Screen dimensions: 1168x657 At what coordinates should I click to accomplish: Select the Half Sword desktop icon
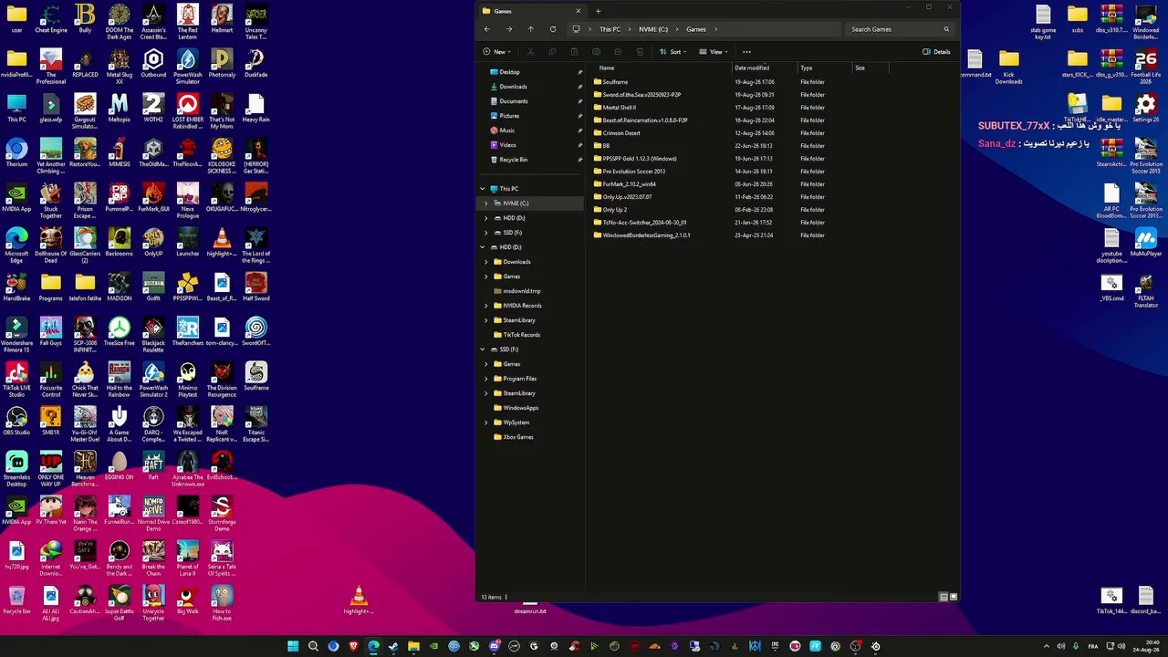click(255, 287)
